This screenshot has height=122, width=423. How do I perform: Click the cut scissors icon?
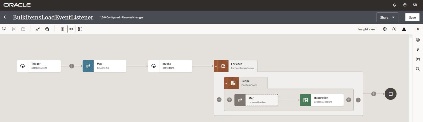point(14,29)
